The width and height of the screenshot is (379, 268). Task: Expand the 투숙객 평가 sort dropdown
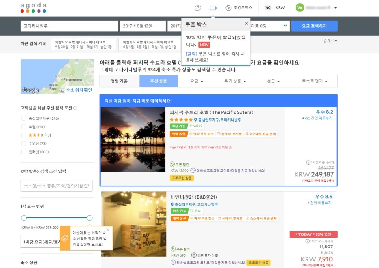[315, 81]
